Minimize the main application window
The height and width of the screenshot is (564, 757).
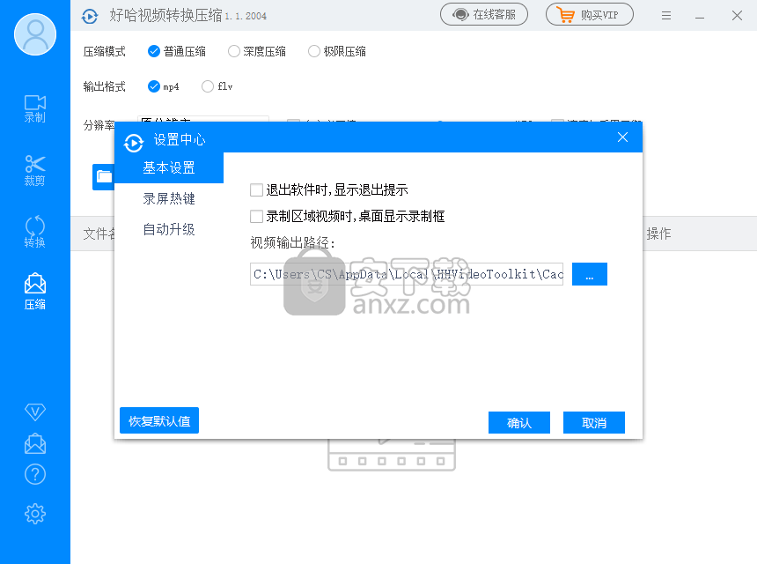tap(700, 16)
